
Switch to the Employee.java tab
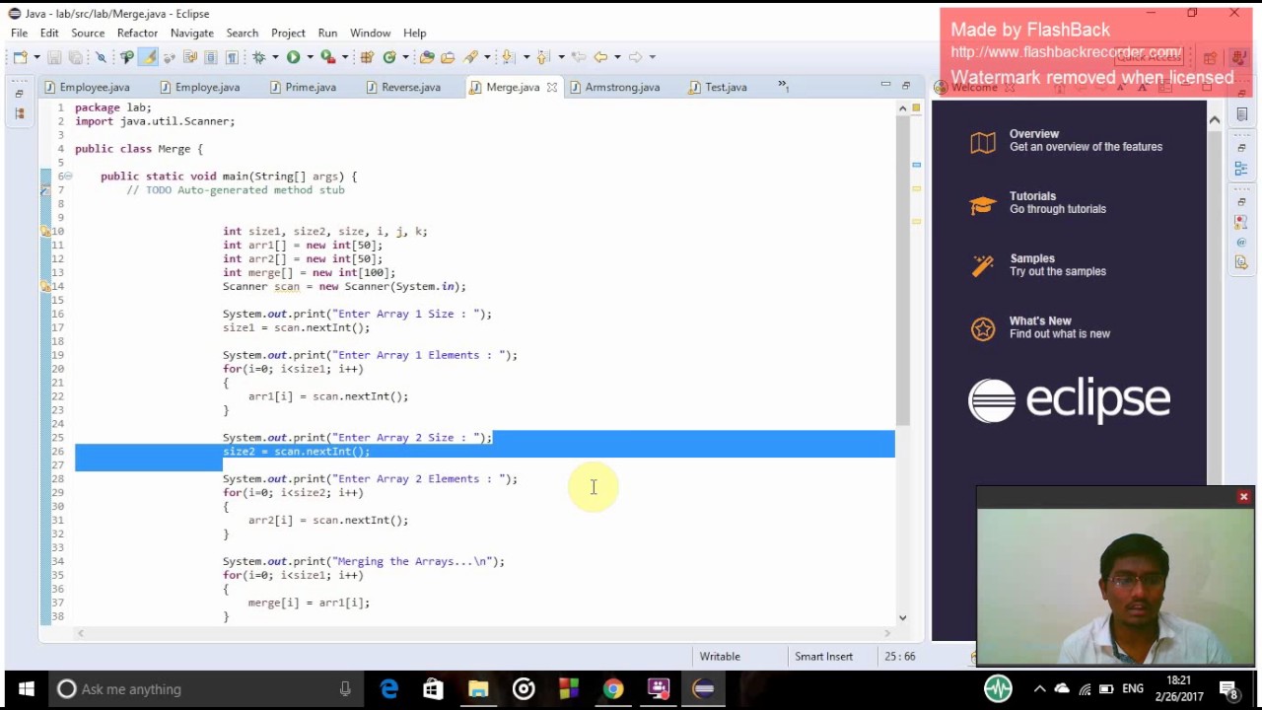pyautogui.click(x=87, y=87)
